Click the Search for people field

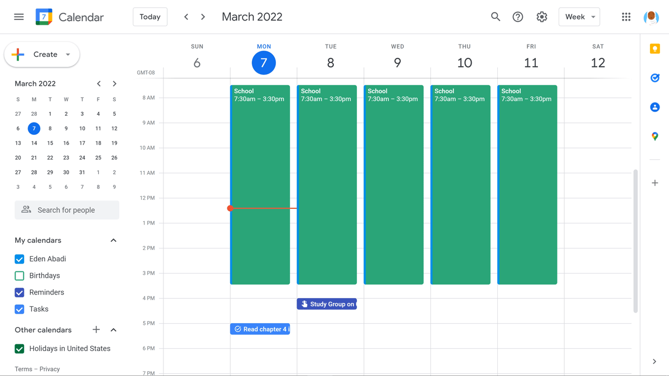tap(67, 209)
